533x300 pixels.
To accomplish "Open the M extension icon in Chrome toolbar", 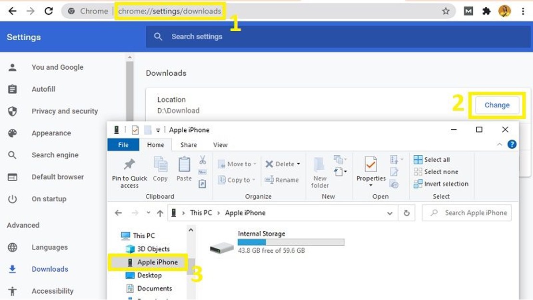I will click(468, 11).
